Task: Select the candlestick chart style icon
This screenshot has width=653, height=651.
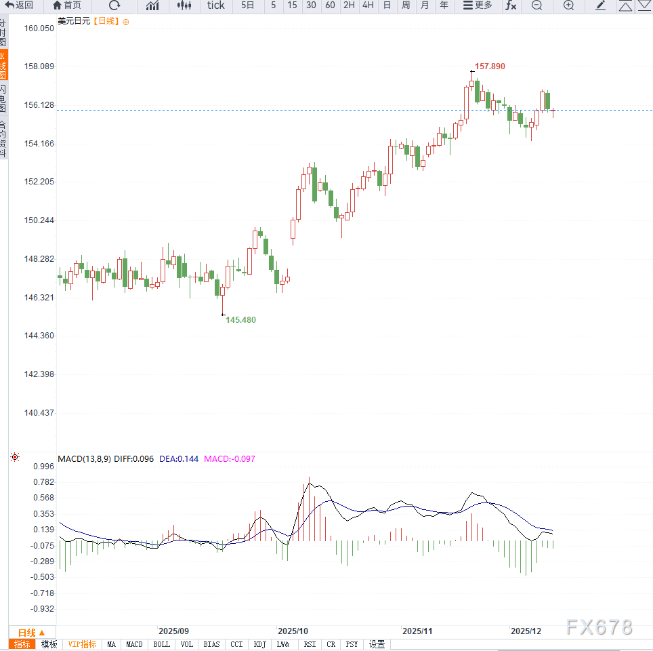Action: (184, 5)
